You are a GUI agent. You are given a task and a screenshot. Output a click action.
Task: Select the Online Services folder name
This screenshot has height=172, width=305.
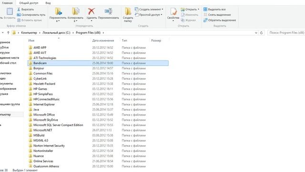pos(43,161)
